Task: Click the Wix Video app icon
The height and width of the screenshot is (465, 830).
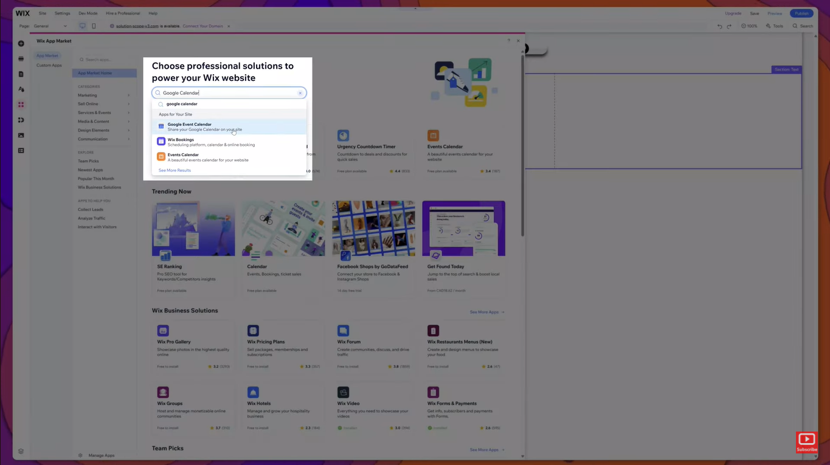Action: pyautogui.click(x=344, y=392)
